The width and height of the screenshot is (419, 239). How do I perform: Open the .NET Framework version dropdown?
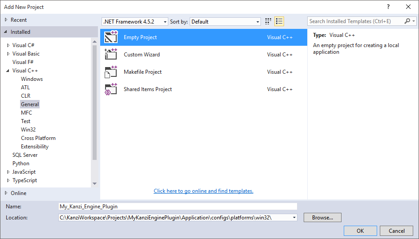pyautogui.click(x=165, y=22)
